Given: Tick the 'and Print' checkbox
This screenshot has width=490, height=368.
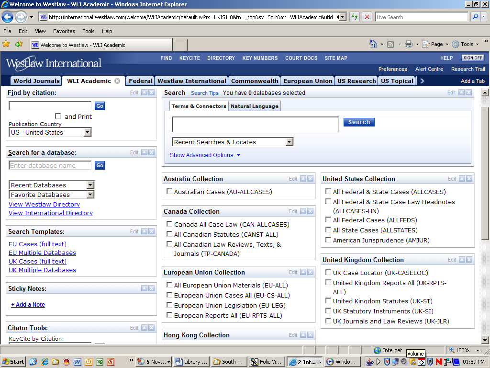Looking at the screenshot, I should (x=58, y=116).
